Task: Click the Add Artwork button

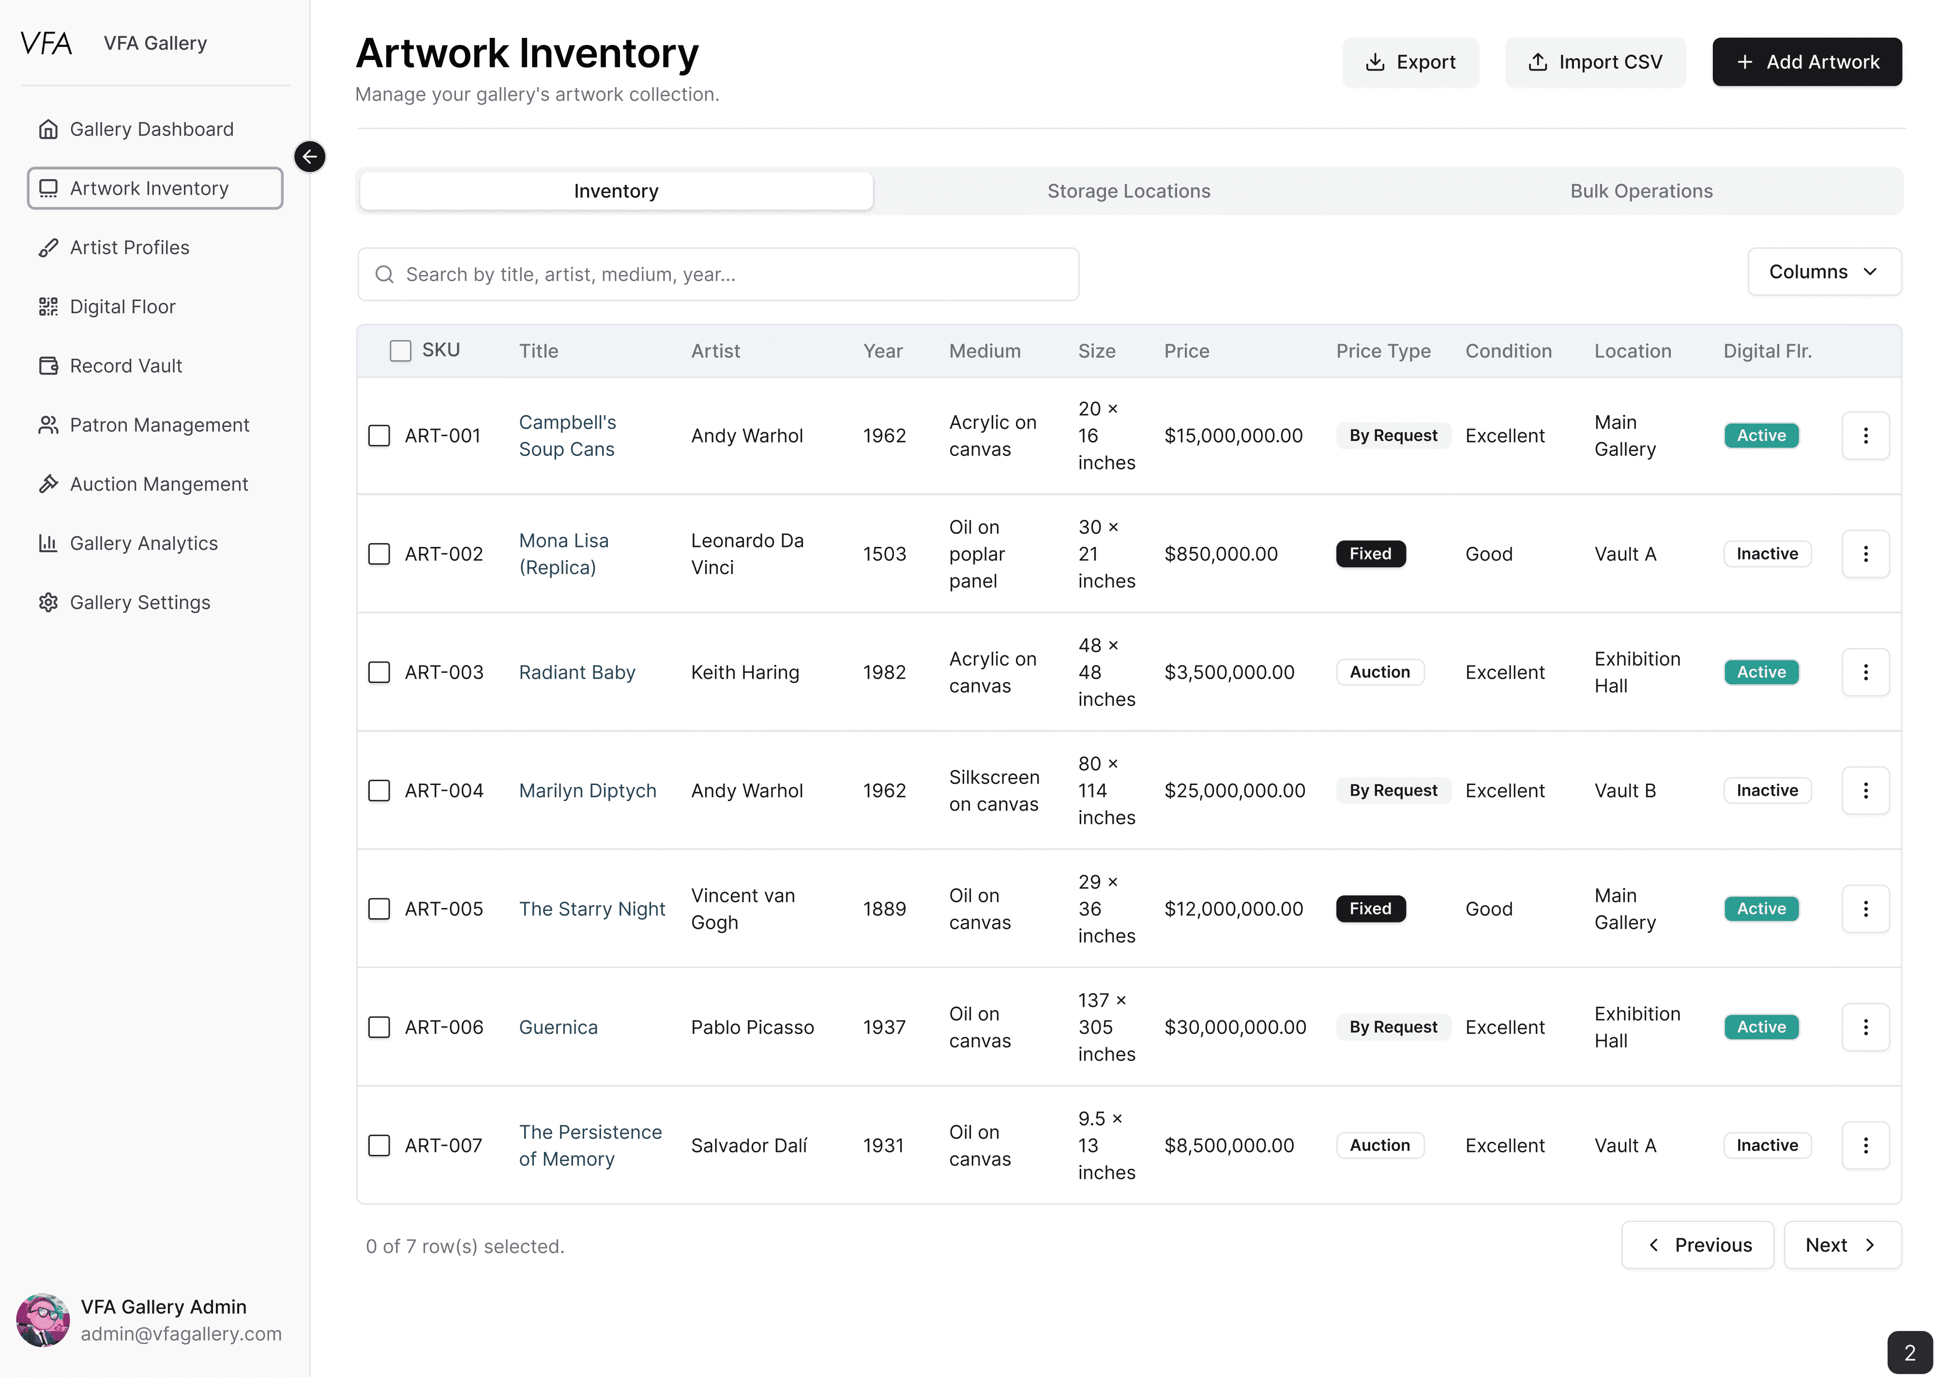Action: (1806, 61)
